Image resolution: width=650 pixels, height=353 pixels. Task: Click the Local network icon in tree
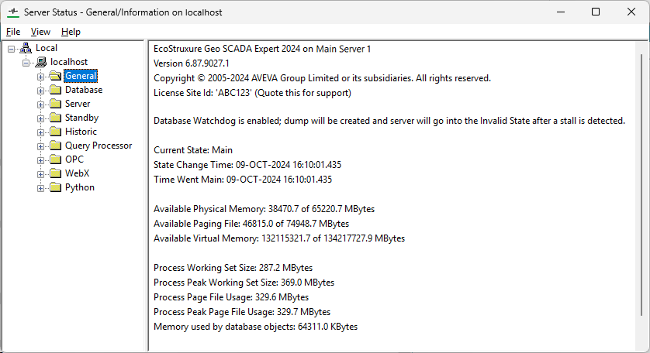click(26, 48)
